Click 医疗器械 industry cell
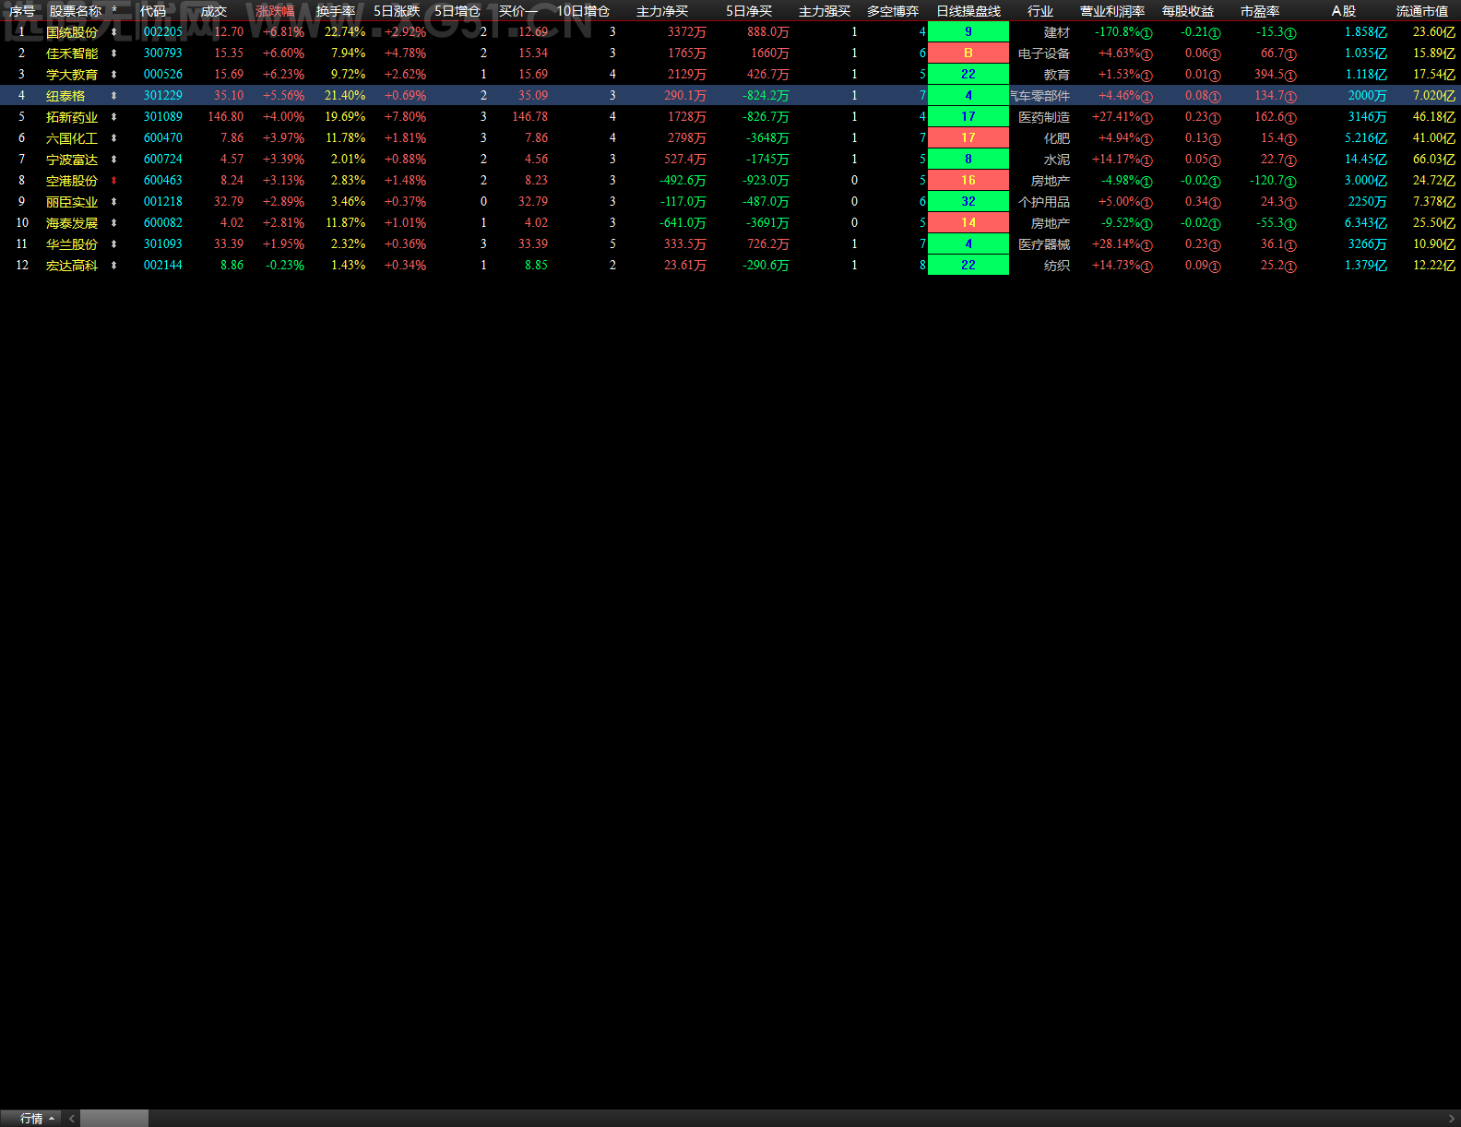Screen dimensions: 1461x1127 [1044, 244]
